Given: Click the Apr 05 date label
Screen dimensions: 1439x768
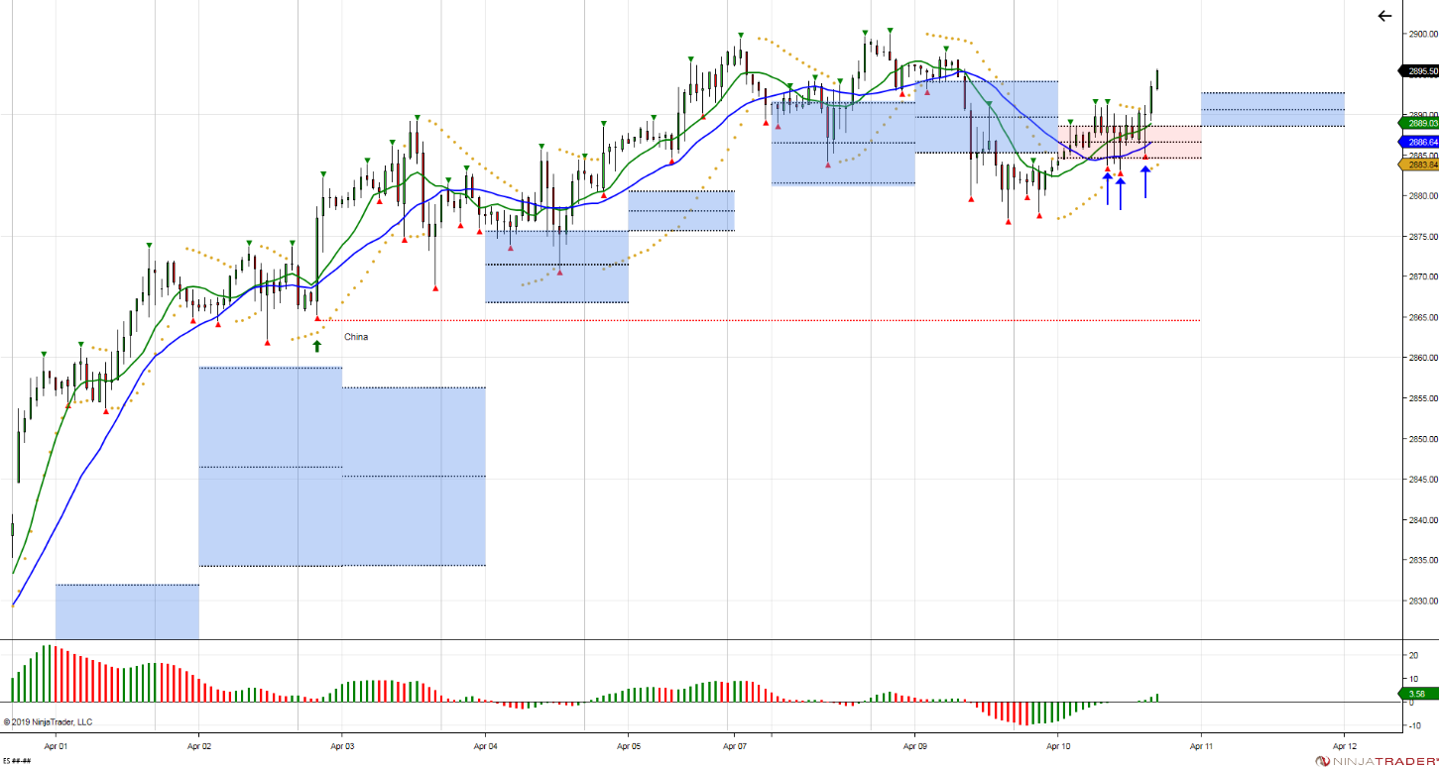Looking at the screenshot, I should [x=629, y=744].
